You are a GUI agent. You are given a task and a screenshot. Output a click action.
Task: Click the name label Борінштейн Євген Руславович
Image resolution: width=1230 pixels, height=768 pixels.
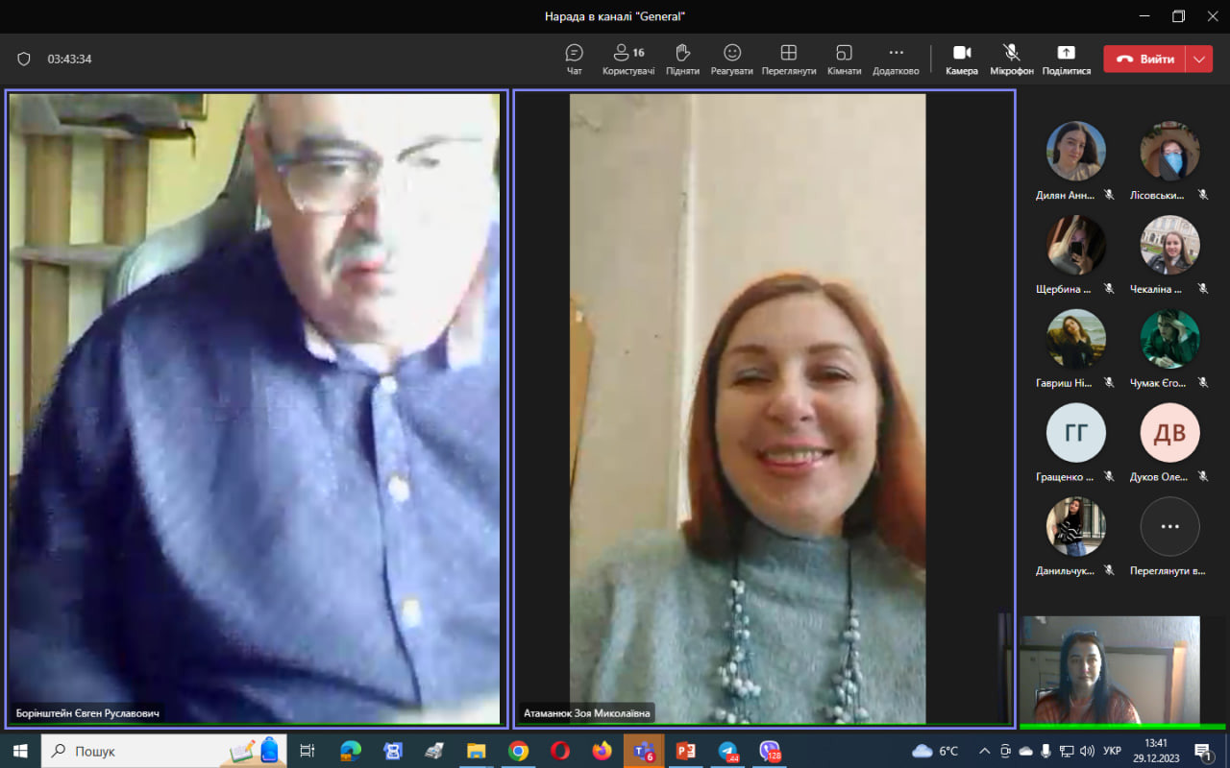click(87, 714)
